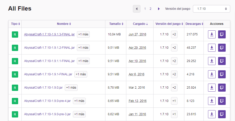Click the 10,04 MB file size
Screen dimensions: 235x121
(x=114, y=34)
